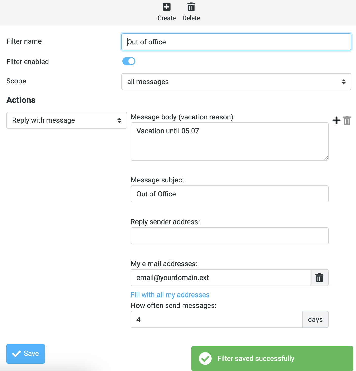Click the My e-mail addresses input
Viewport: 356px width, 371px height.
[x=221, y=278]
